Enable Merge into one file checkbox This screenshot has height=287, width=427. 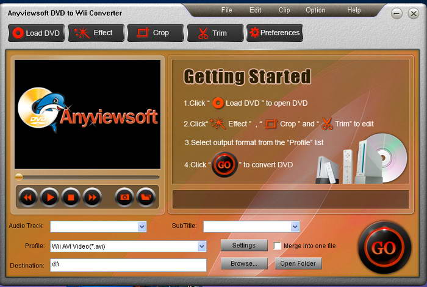(x=277, y=246)
